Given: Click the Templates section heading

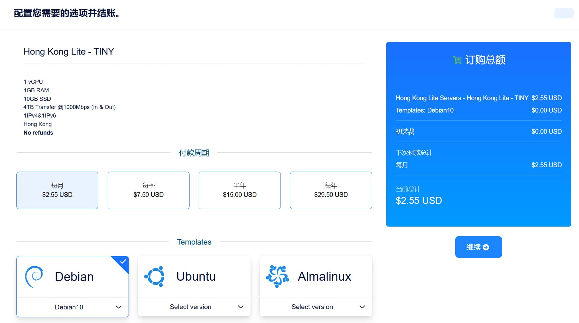Looking at the screenshot, I should tap(194, 242).
